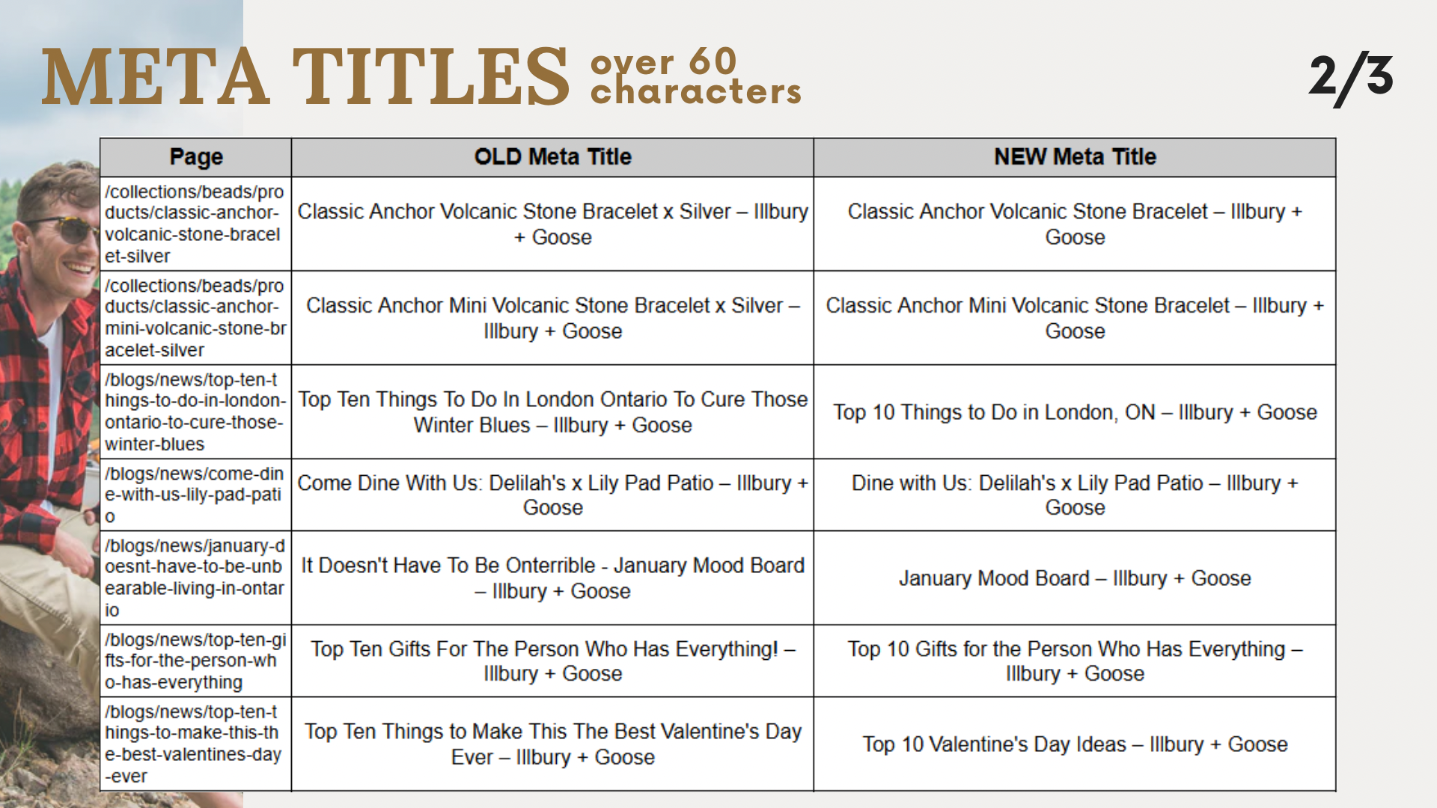Image resolution: width=1437 pixels, height=808 pixels.
Task: Open the classic-anchor-volcanic-stone-bracelet-silver page path
Action: 195,224
